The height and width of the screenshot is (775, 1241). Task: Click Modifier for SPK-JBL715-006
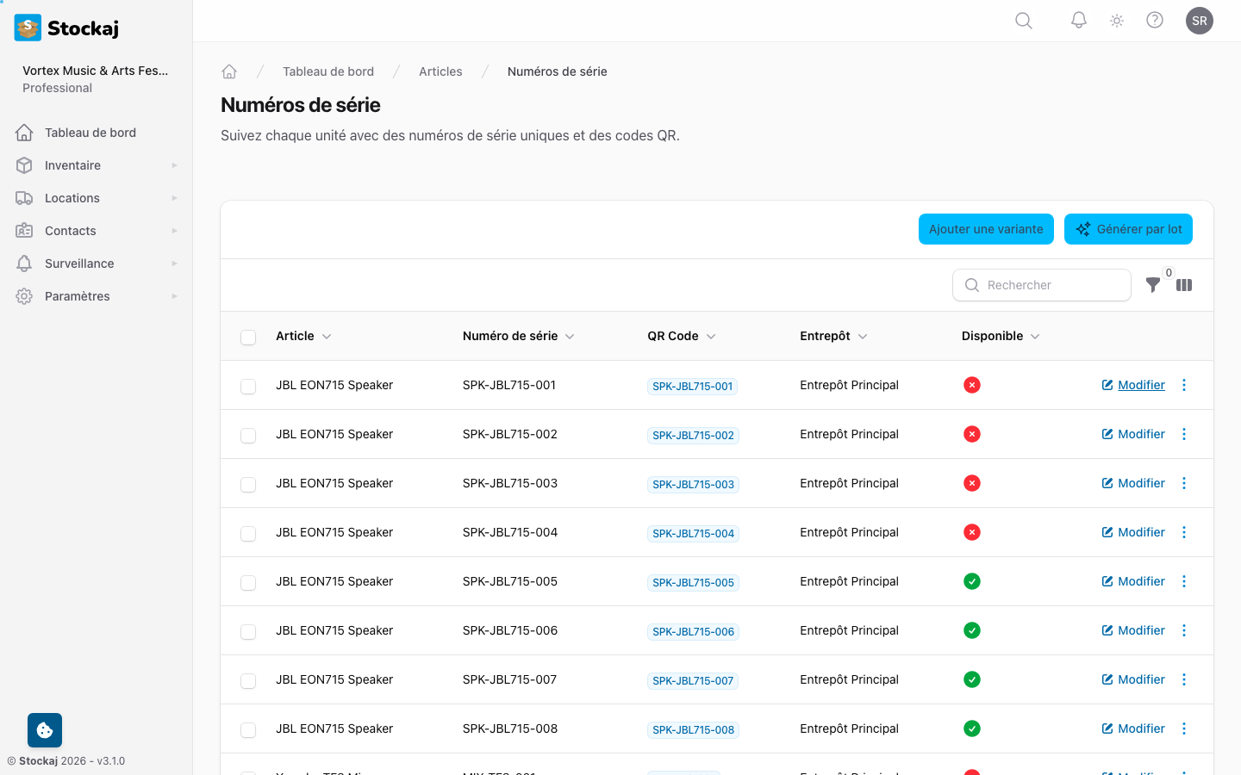click(1133, 630)
